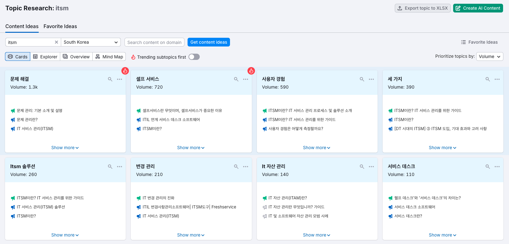Open the three-dot menu on 셀프 서비스 card

[246, 79]
